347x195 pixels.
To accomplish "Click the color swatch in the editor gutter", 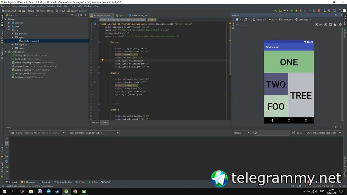I will coord(95,82).
